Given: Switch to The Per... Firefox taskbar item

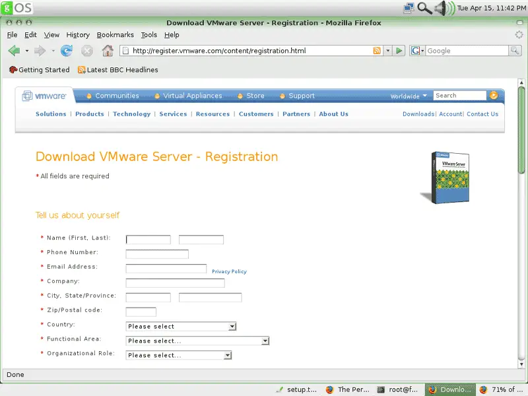Looking at the screenshot, I should tap(348, 389).
